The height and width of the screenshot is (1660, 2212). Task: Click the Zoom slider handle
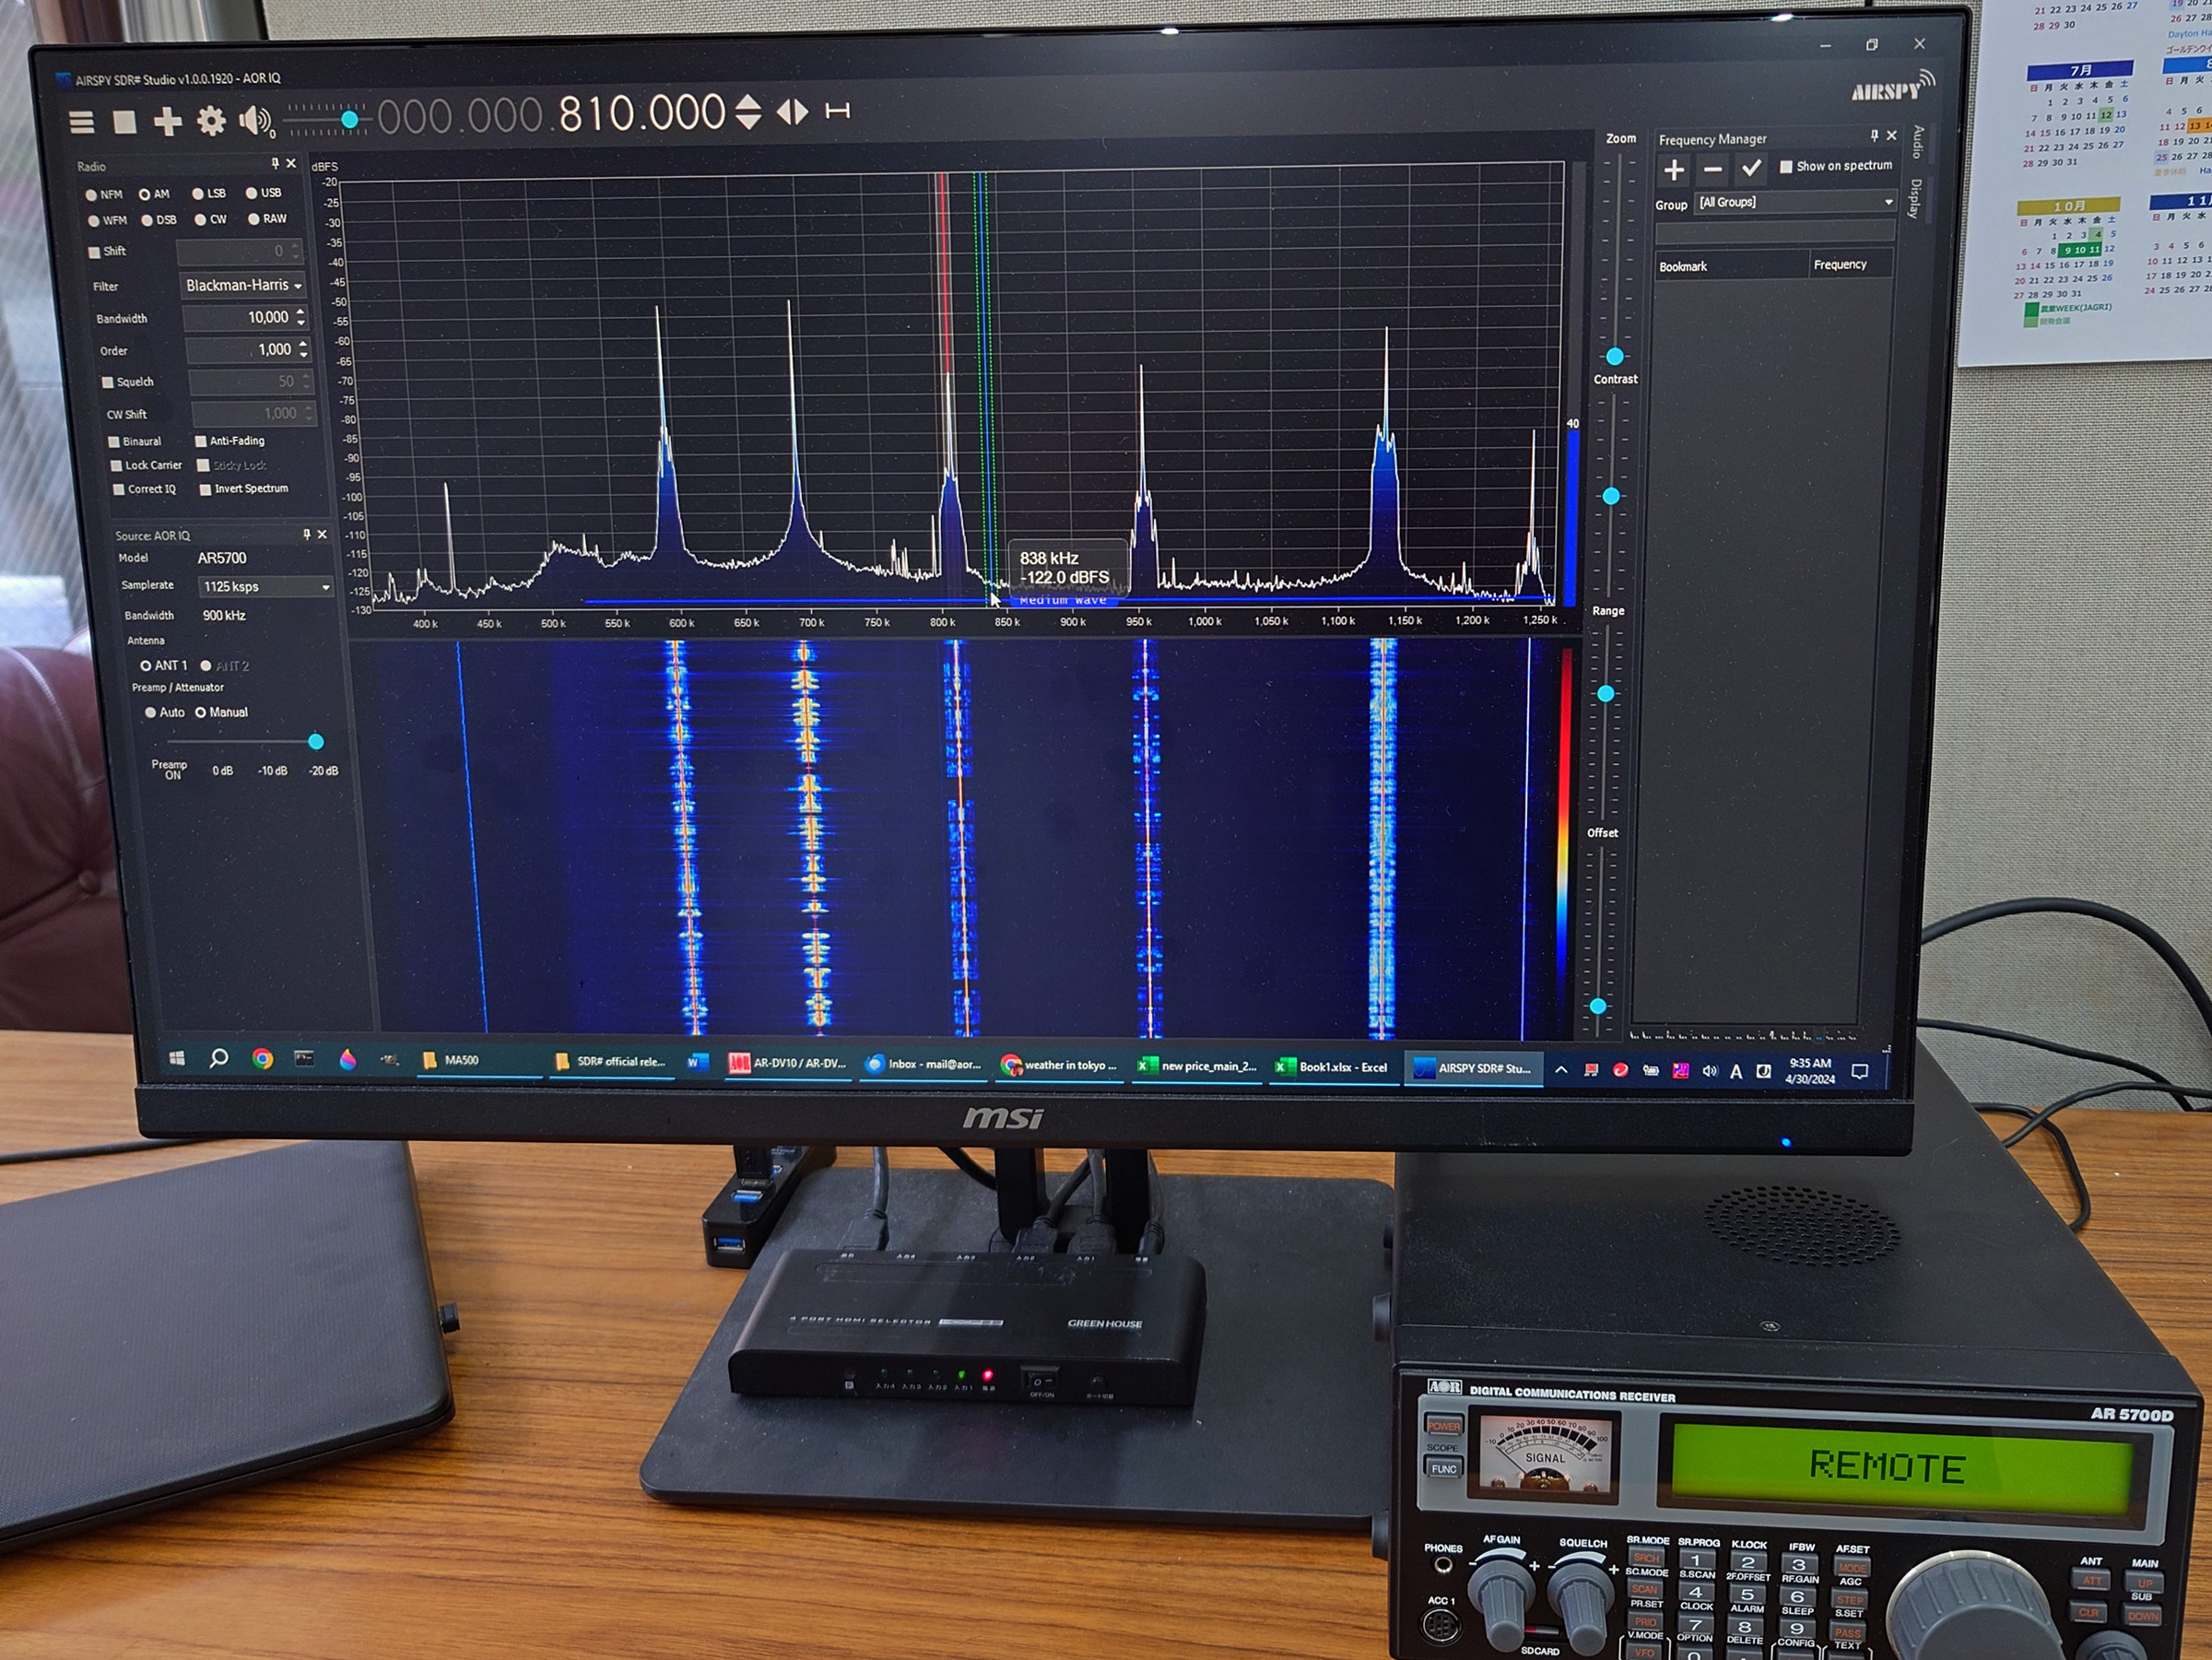click(1615, 357)
